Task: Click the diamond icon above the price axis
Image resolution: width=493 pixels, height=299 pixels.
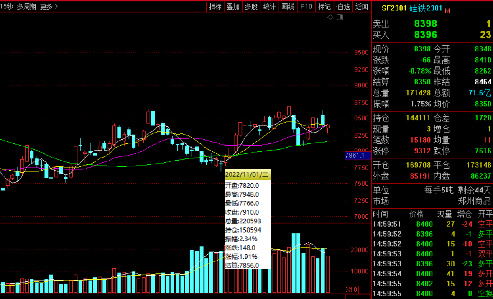Action: click(x=330, y=17)
